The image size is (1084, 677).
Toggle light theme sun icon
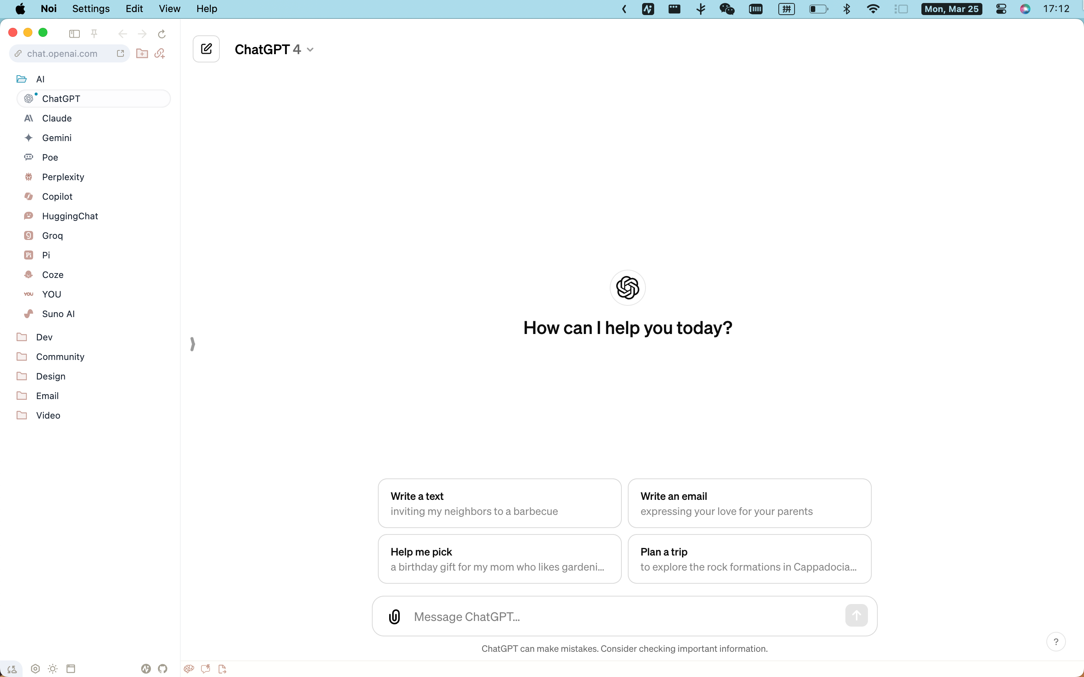coord(53,668)
